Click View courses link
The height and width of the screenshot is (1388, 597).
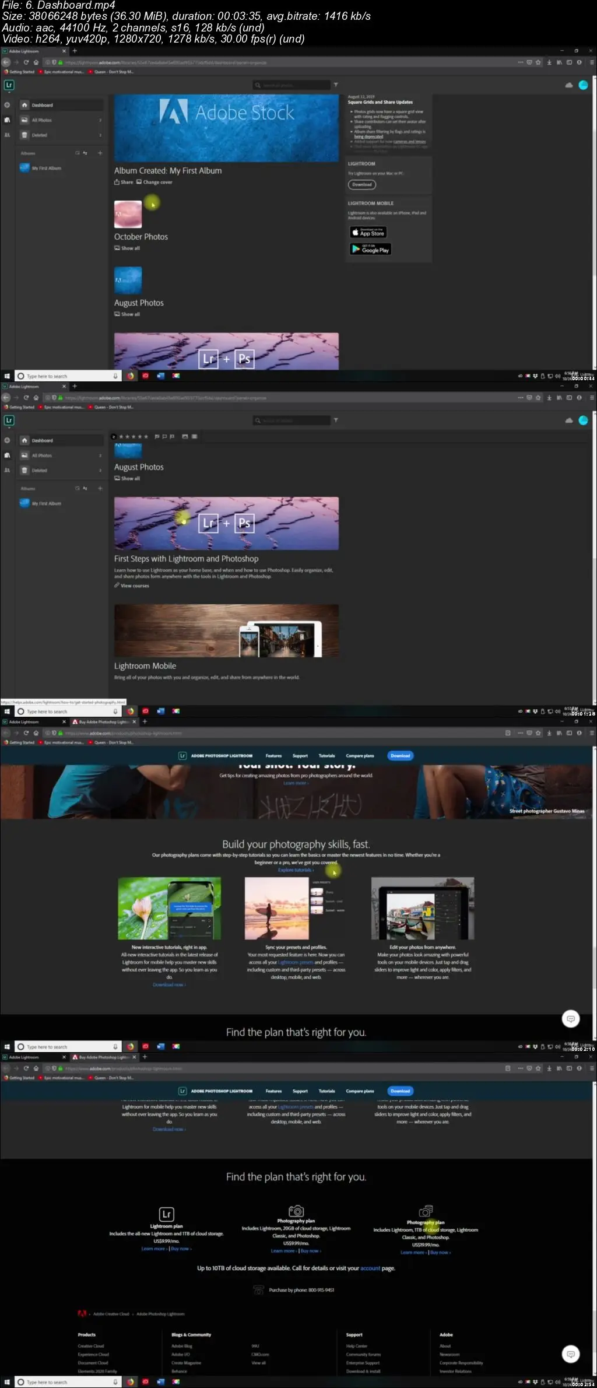tap(132, 586)
